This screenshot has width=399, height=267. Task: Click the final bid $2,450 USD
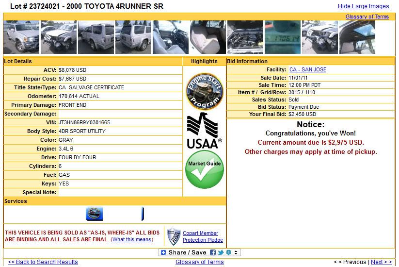[x=302, y=114]
